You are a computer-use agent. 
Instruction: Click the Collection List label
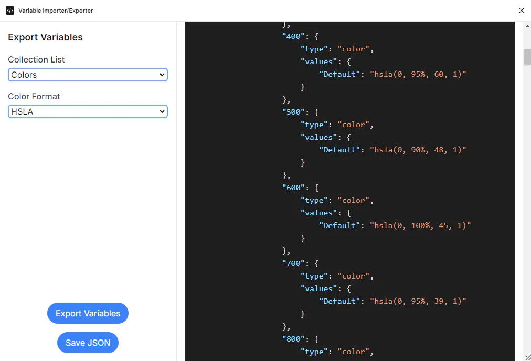(x=36, y=60)
